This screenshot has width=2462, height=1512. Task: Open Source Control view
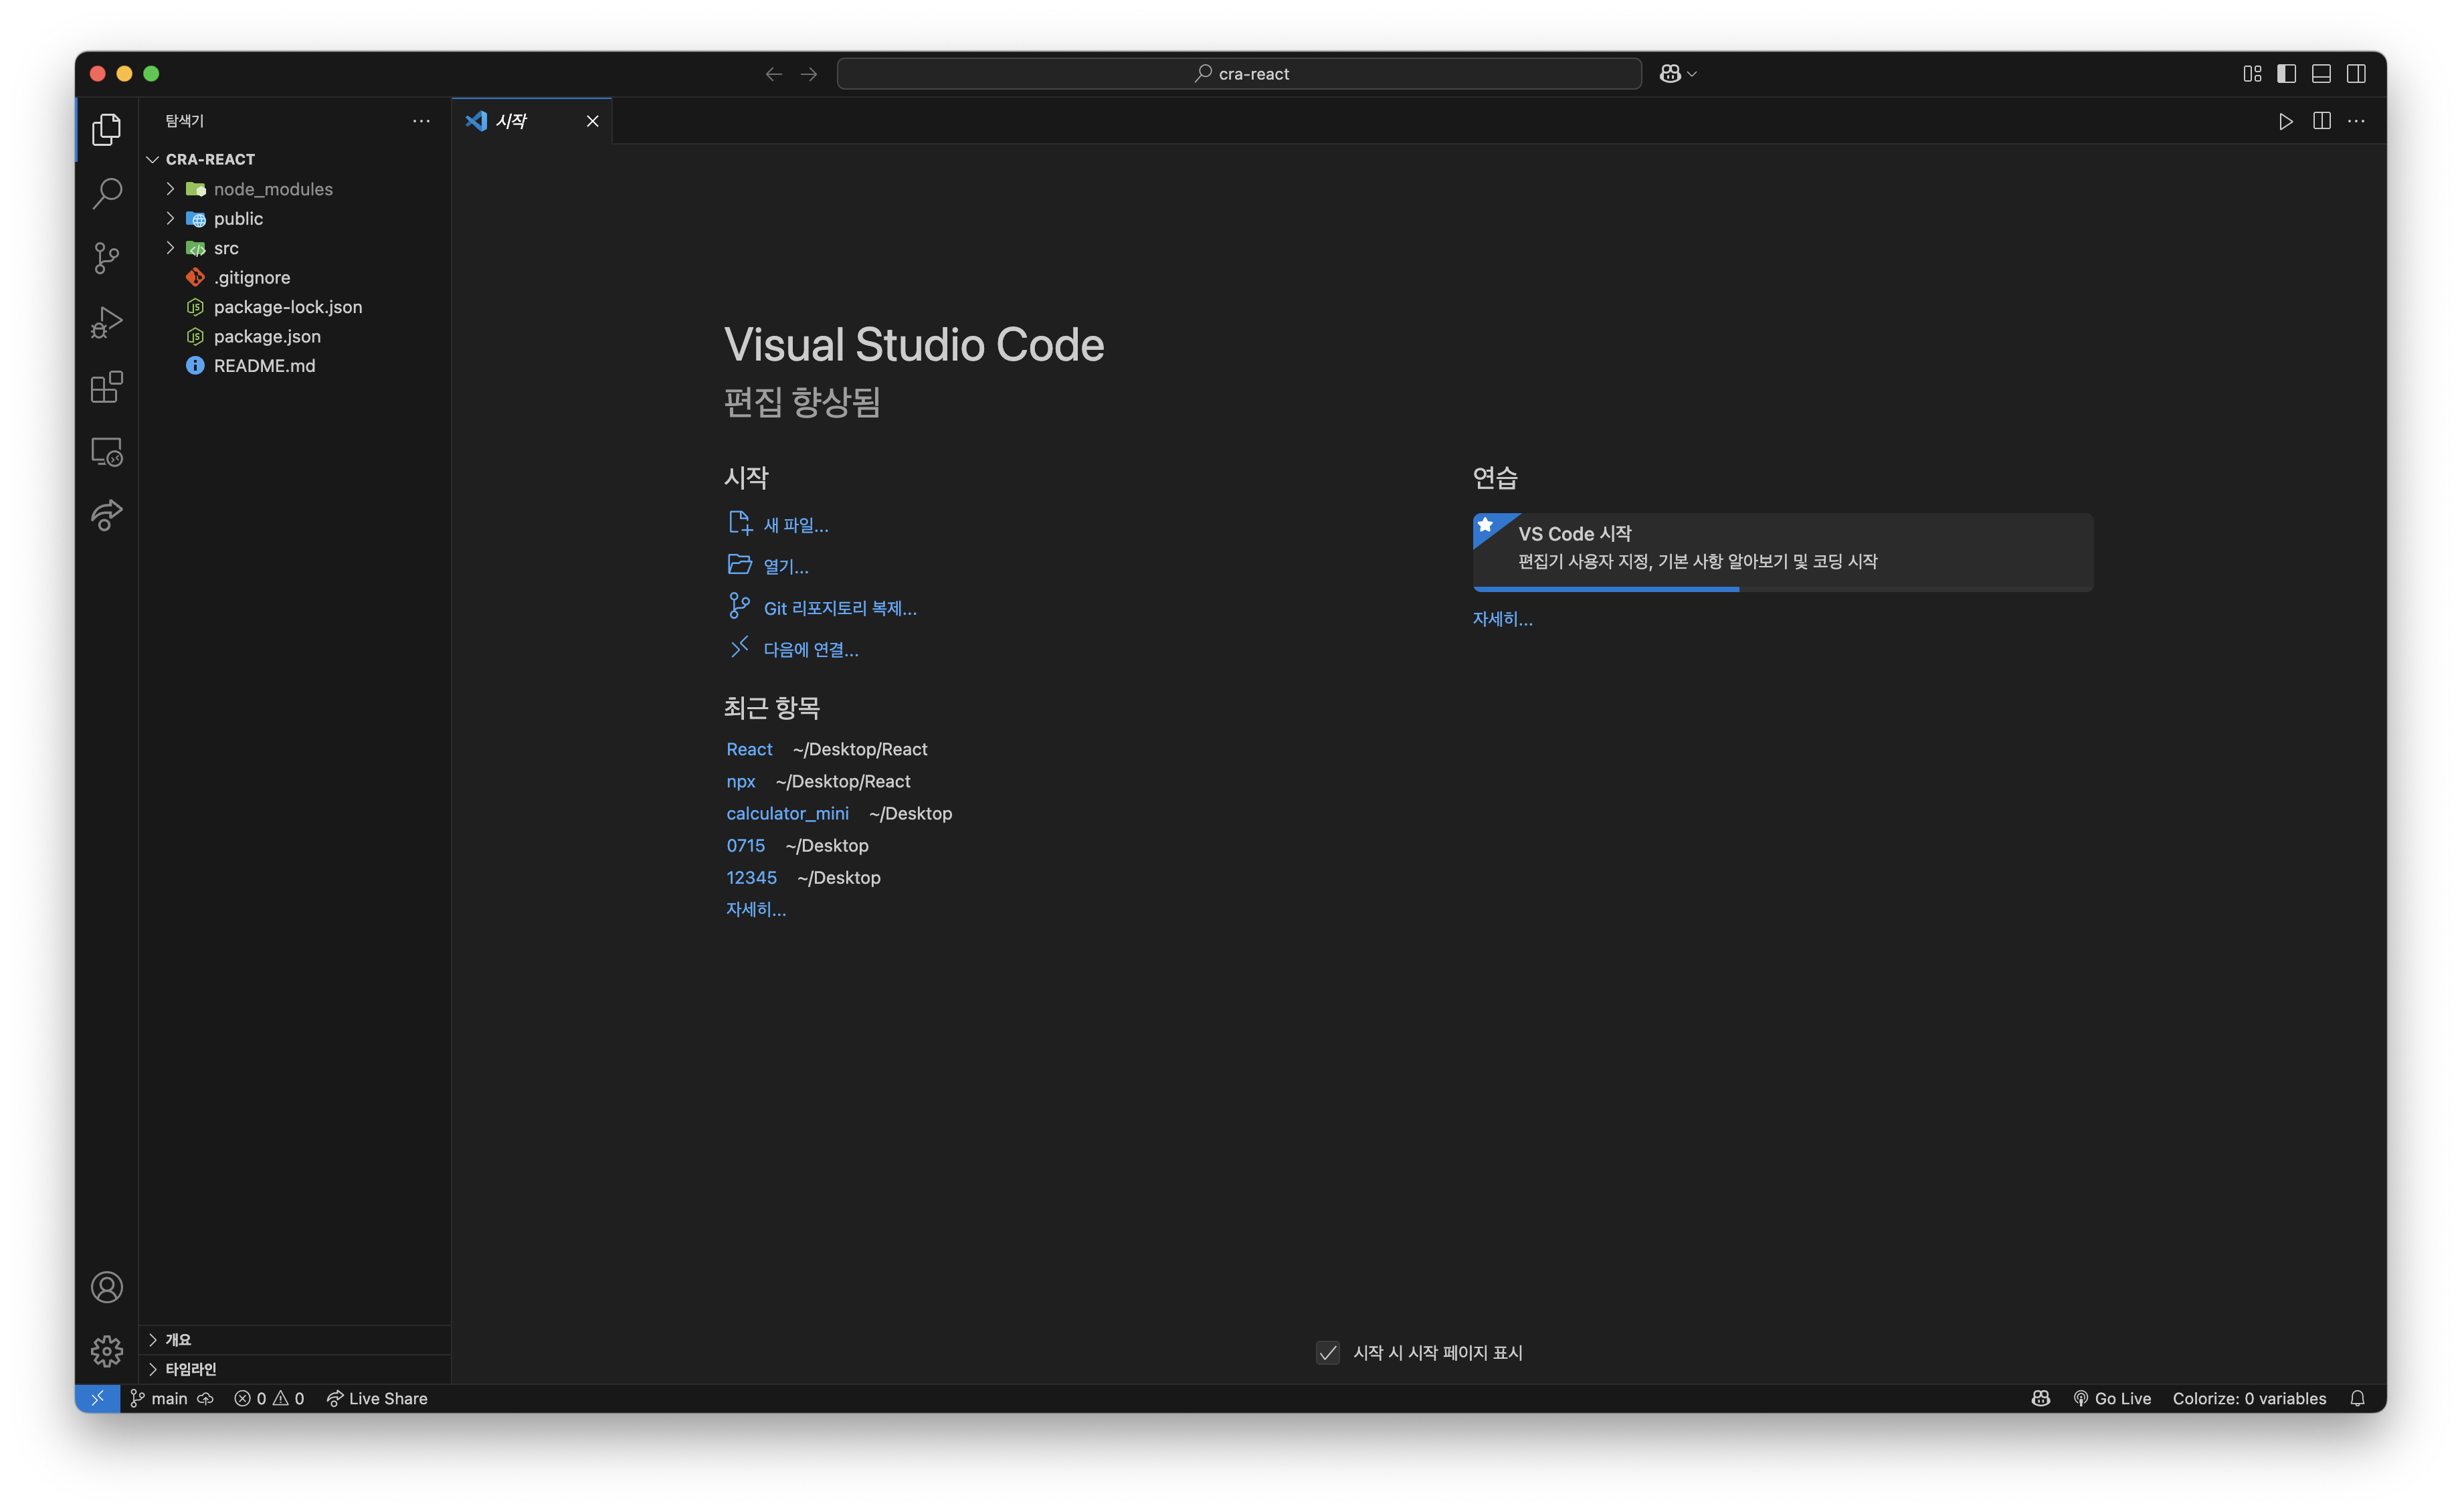pos(107,258)
